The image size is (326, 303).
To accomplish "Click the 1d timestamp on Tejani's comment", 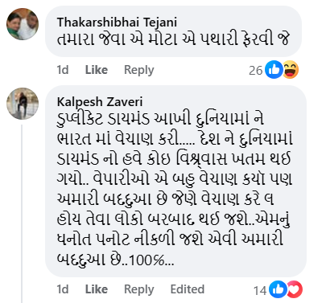I will click(63, 70).
